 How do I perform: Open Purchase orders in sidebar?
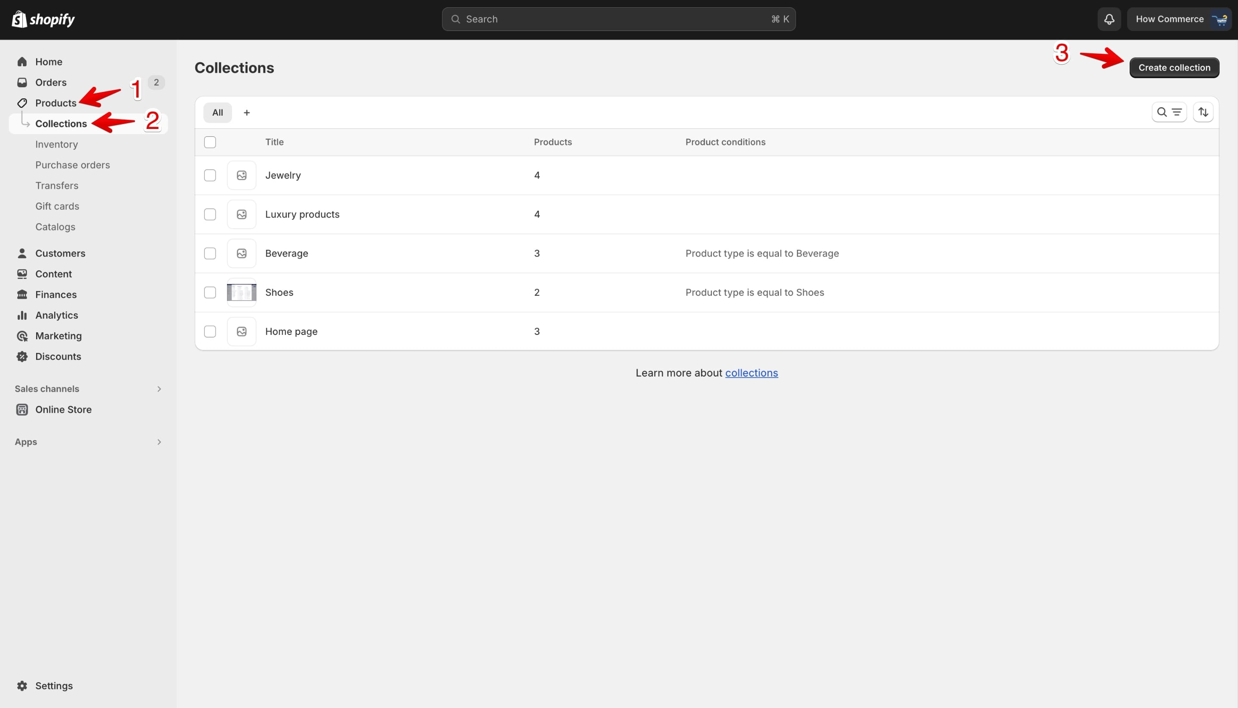click(73, 165)
